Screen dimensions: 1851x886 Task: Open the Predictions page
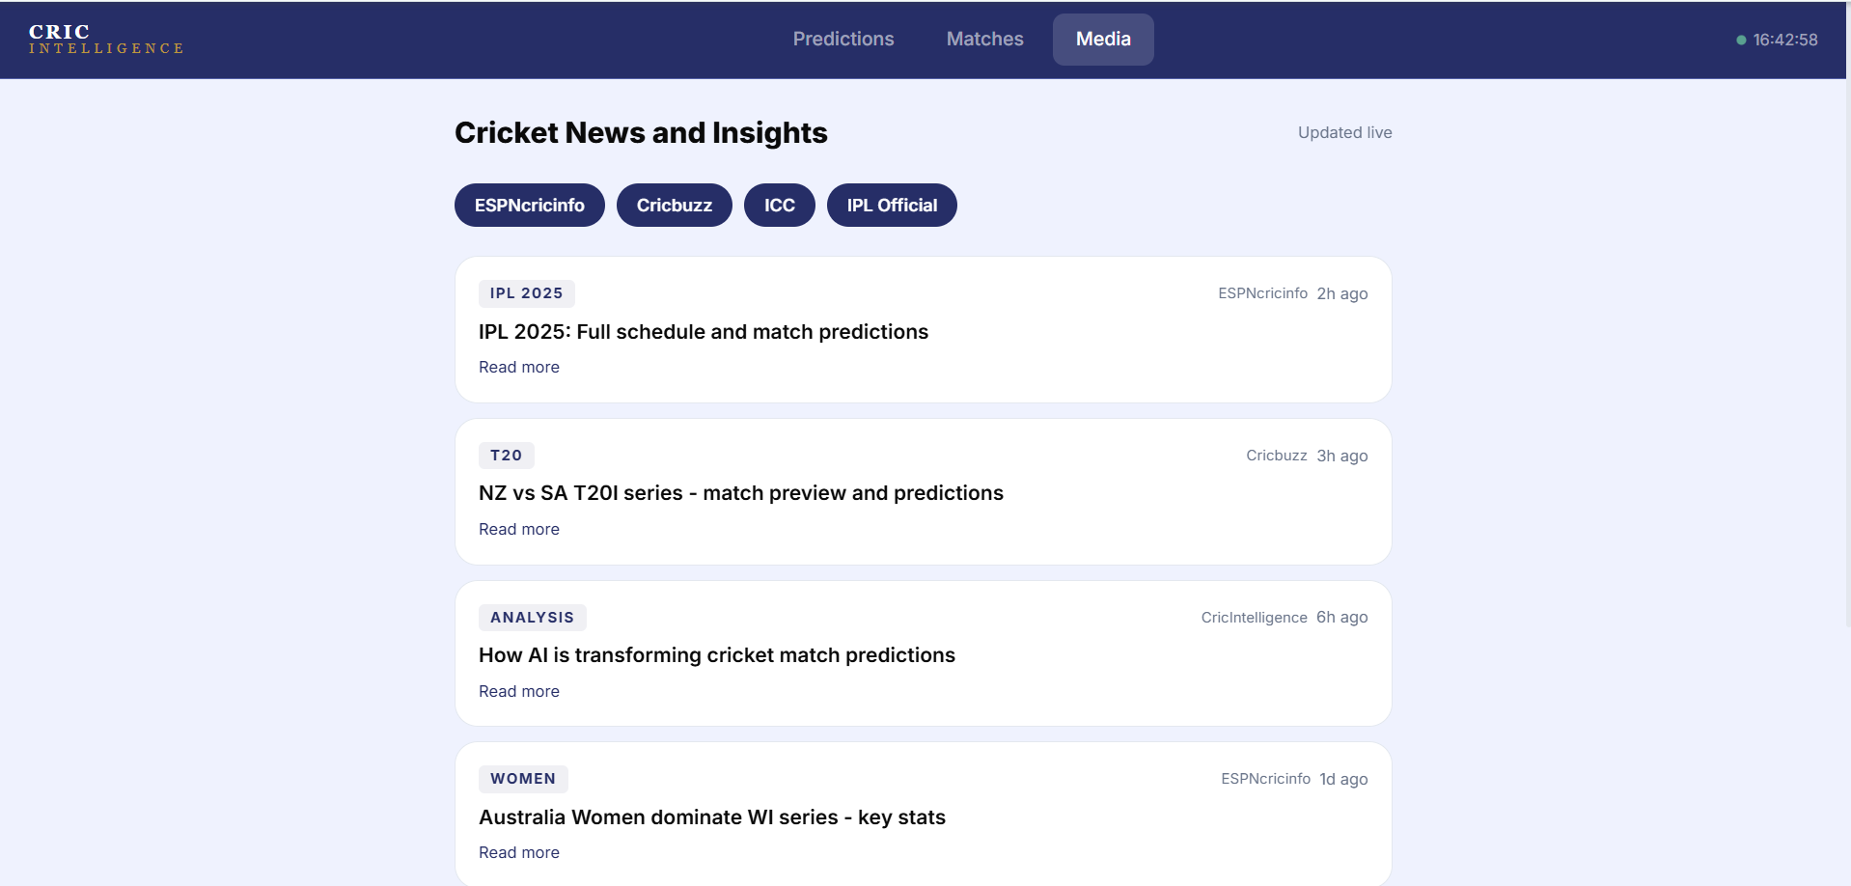(843, 39)
